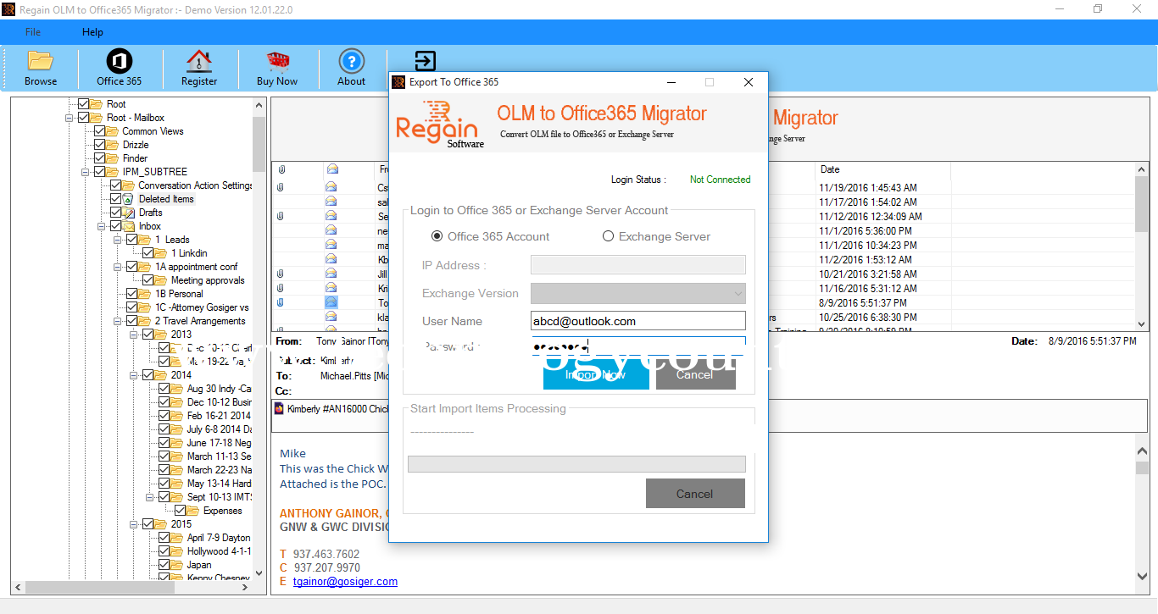Click the Drizzle folder icon
The image size is (1158, 614).
[x=112, y=145]
